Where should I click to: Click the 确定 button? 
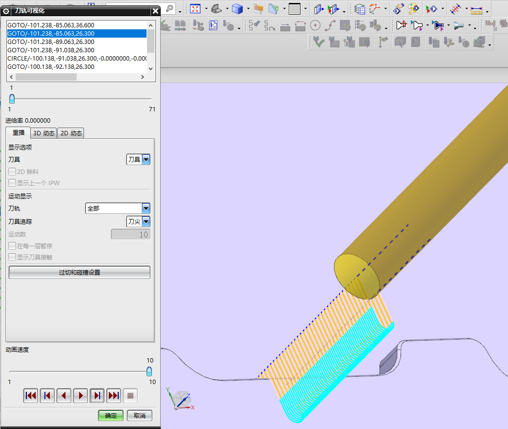click(111, 415)
